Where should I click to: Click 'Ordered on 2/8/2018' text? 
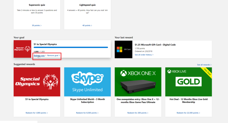tap(144, 51)
